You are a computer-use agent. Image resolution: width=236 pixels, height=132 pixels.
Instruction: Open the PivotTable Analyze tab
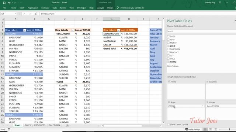click(x=101, y=8)
